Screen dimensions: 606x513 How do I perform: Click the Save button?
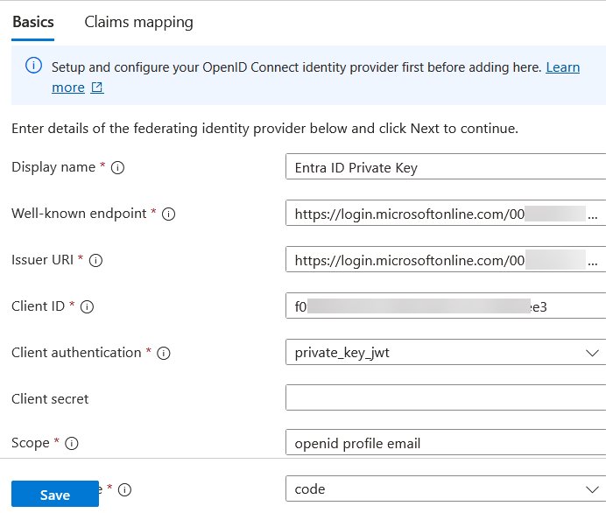pyautogui.click(x=55, y=494)
